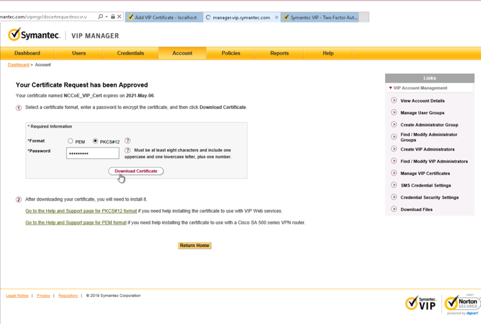This screenshot has height=324, width=481.
Task: Select the PEM format radio button
Action: [70, 141]
